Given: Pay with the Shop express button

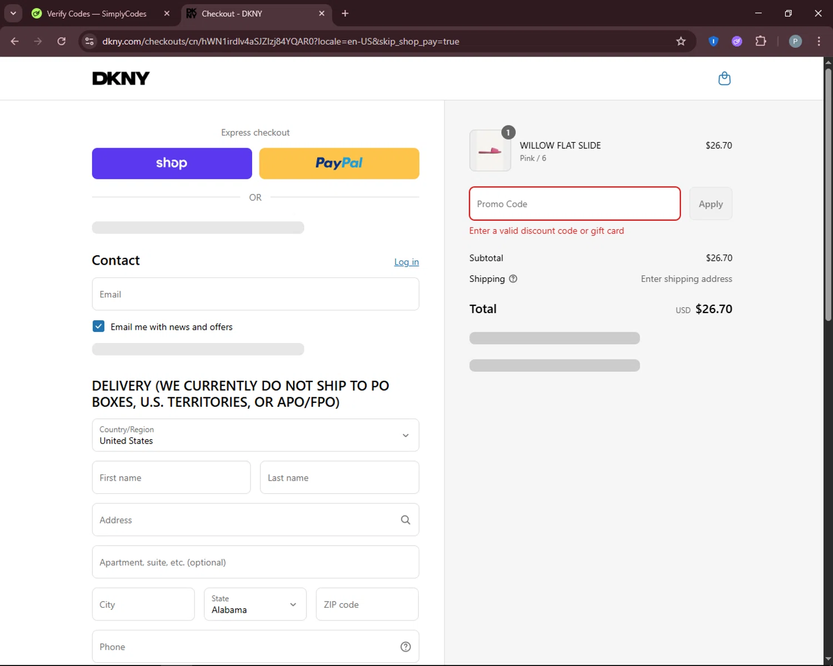Looking at the screenshot, I should (x=172, y=163).
